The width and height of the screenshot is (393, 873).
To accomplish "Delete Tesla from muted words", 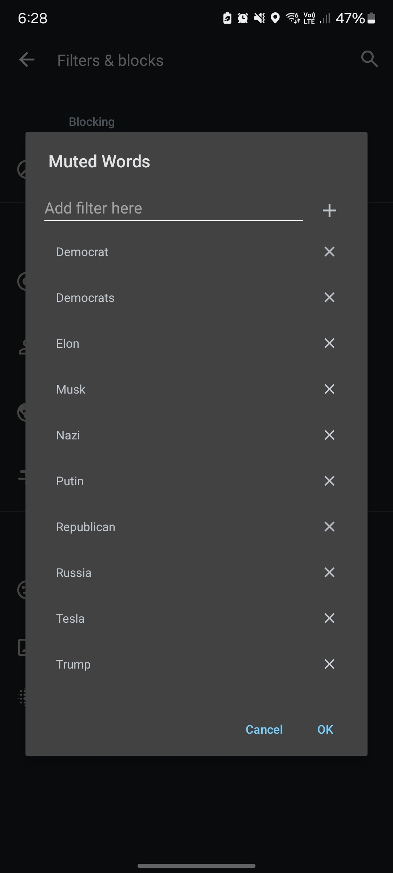I will tap(329, 618).
